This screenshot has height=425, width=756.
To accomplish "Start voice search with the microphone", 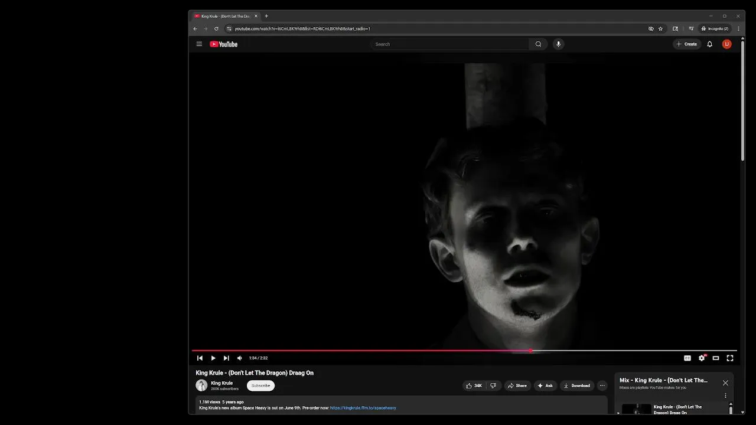I will (x=558, y=44).
